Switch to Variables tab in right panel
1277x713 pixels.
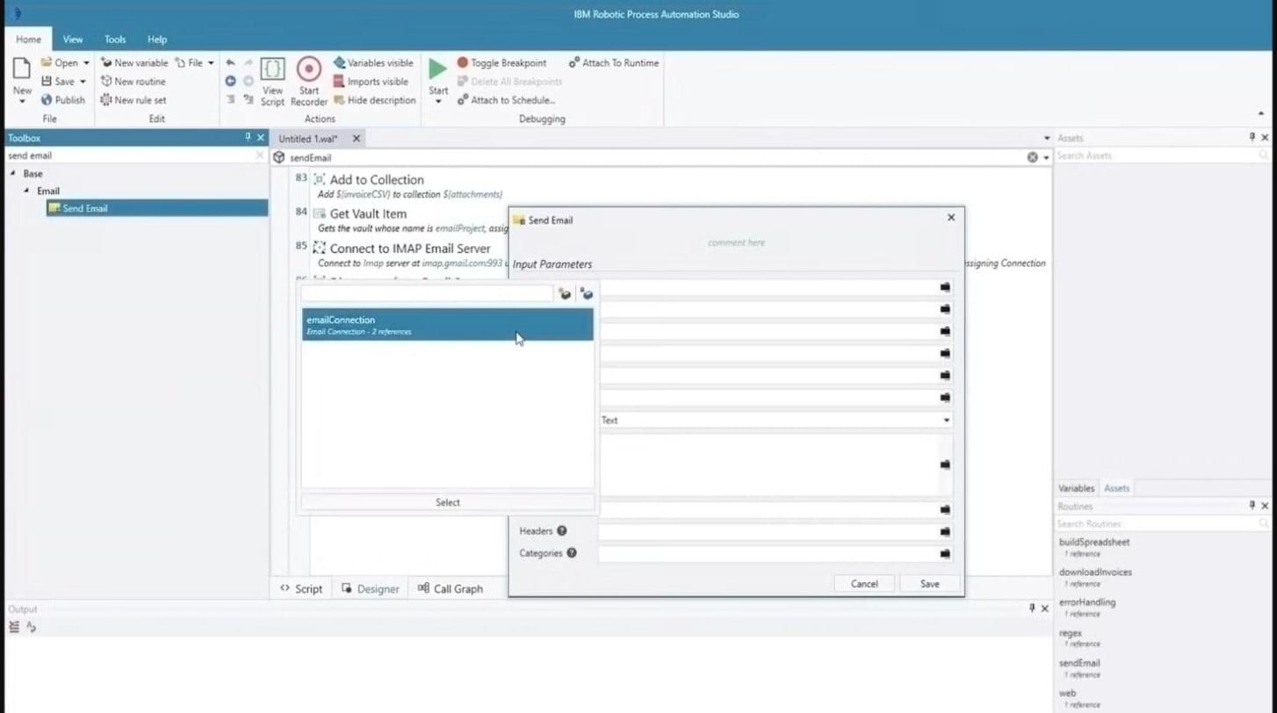coord(1076,488)
